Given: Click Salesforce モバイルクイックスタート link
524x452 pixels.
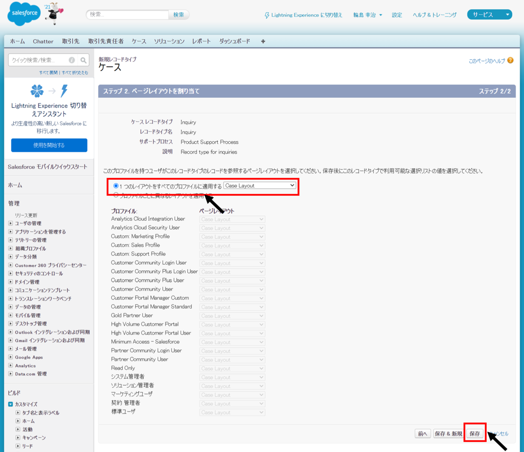Looking at the screenshot, I should [x=48, y=167].
